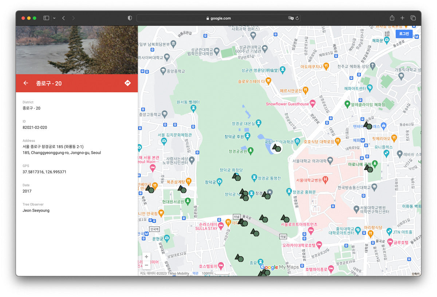Open the Google apps grid icon
The width and height of the screenshot is (437, 297).
[387, 34]
